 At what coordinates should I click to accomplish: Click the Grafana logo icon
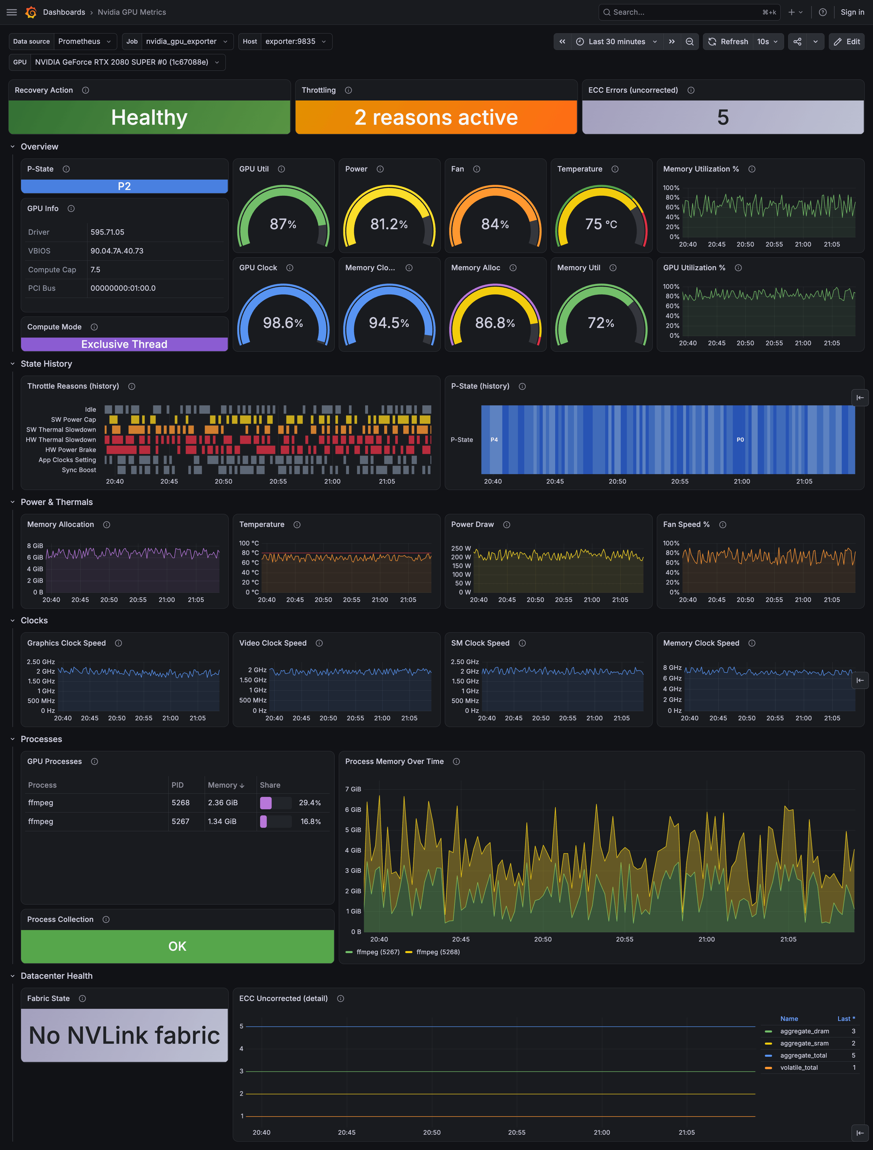[31, 12]
